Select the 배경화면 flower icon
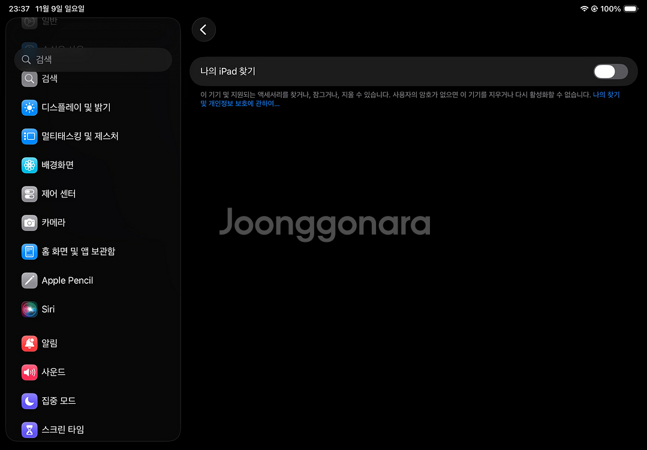This screenshot has width=647, height=450. 29,165
